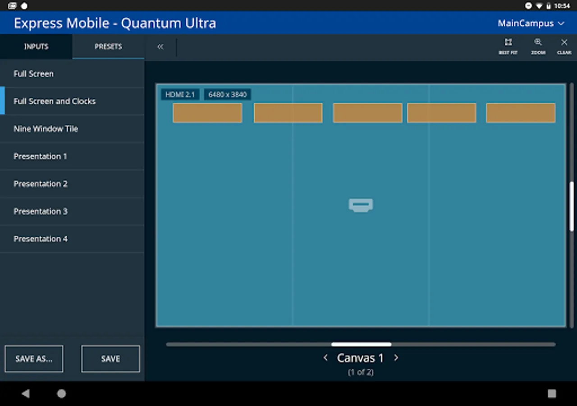This screenshot has width=577, height=406.
Task: Click the horizontal canvas scrollbar thumb
Action: click(x=361, y=344)
